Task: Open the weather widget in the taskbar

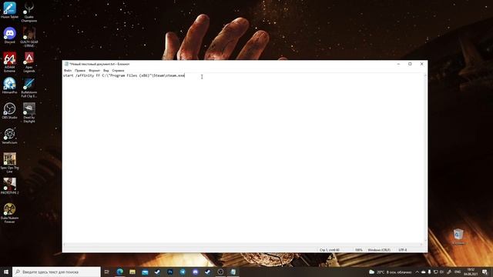Action: [390, 272]
